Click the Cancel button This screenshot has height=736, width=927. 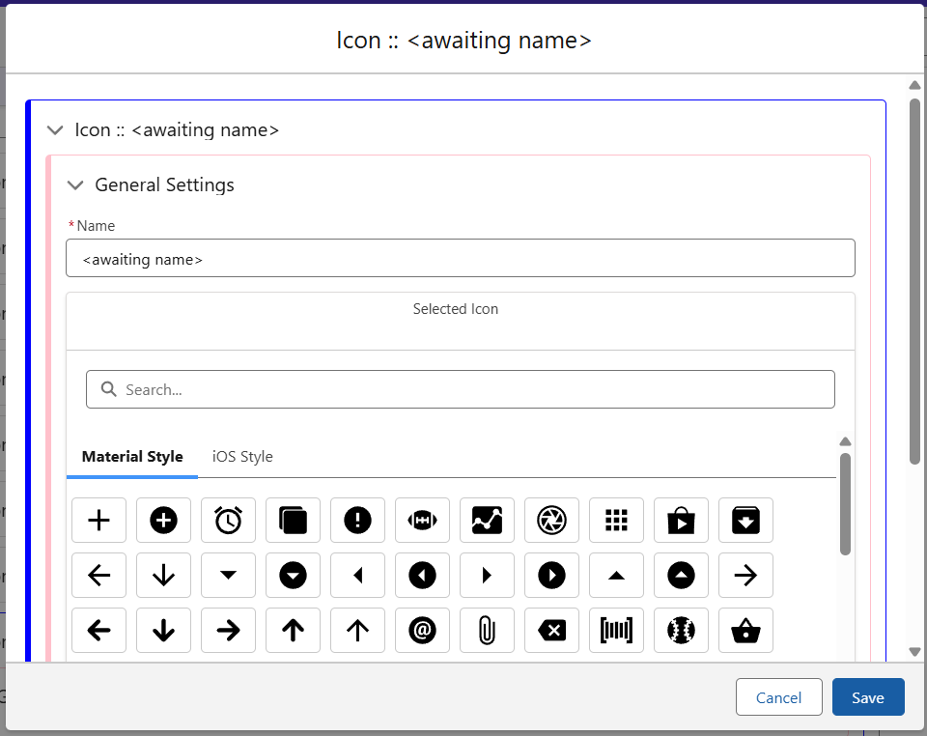pyautogui.click(x=778, y=697)
